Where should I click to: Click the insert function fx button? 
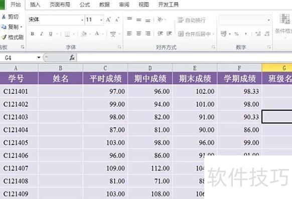(72, 58)
